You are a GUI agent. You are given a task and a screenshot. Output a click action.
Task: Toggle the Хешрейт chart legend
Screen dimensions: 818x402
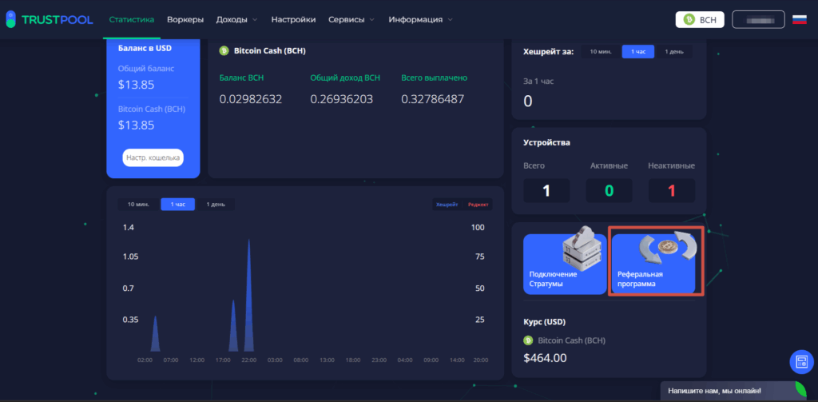(x=447, y=205)
